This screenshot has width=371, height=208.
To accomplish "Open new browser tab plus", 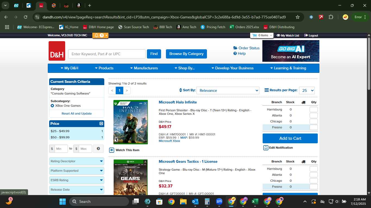I will pyautogui.click(x=90, y=5).
